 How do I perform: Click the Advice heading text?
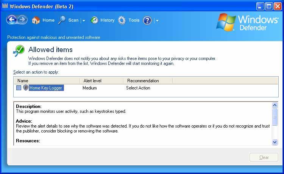click(24, 121)
